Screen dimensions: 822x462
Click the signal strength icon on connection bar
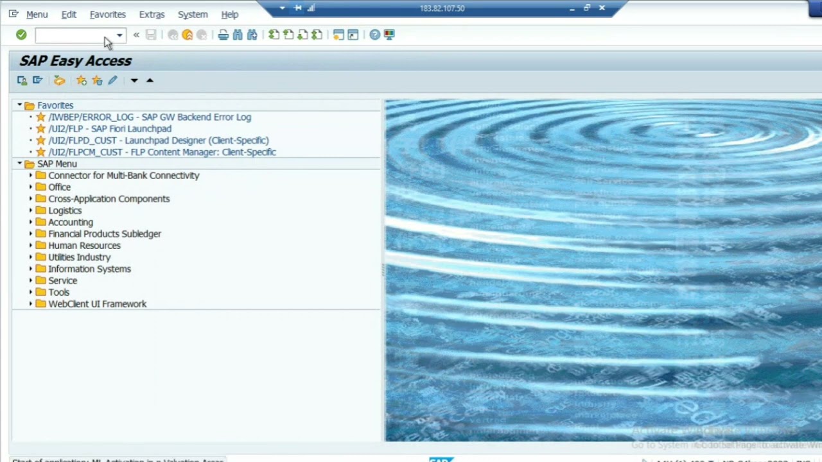(x=311, y=8)
